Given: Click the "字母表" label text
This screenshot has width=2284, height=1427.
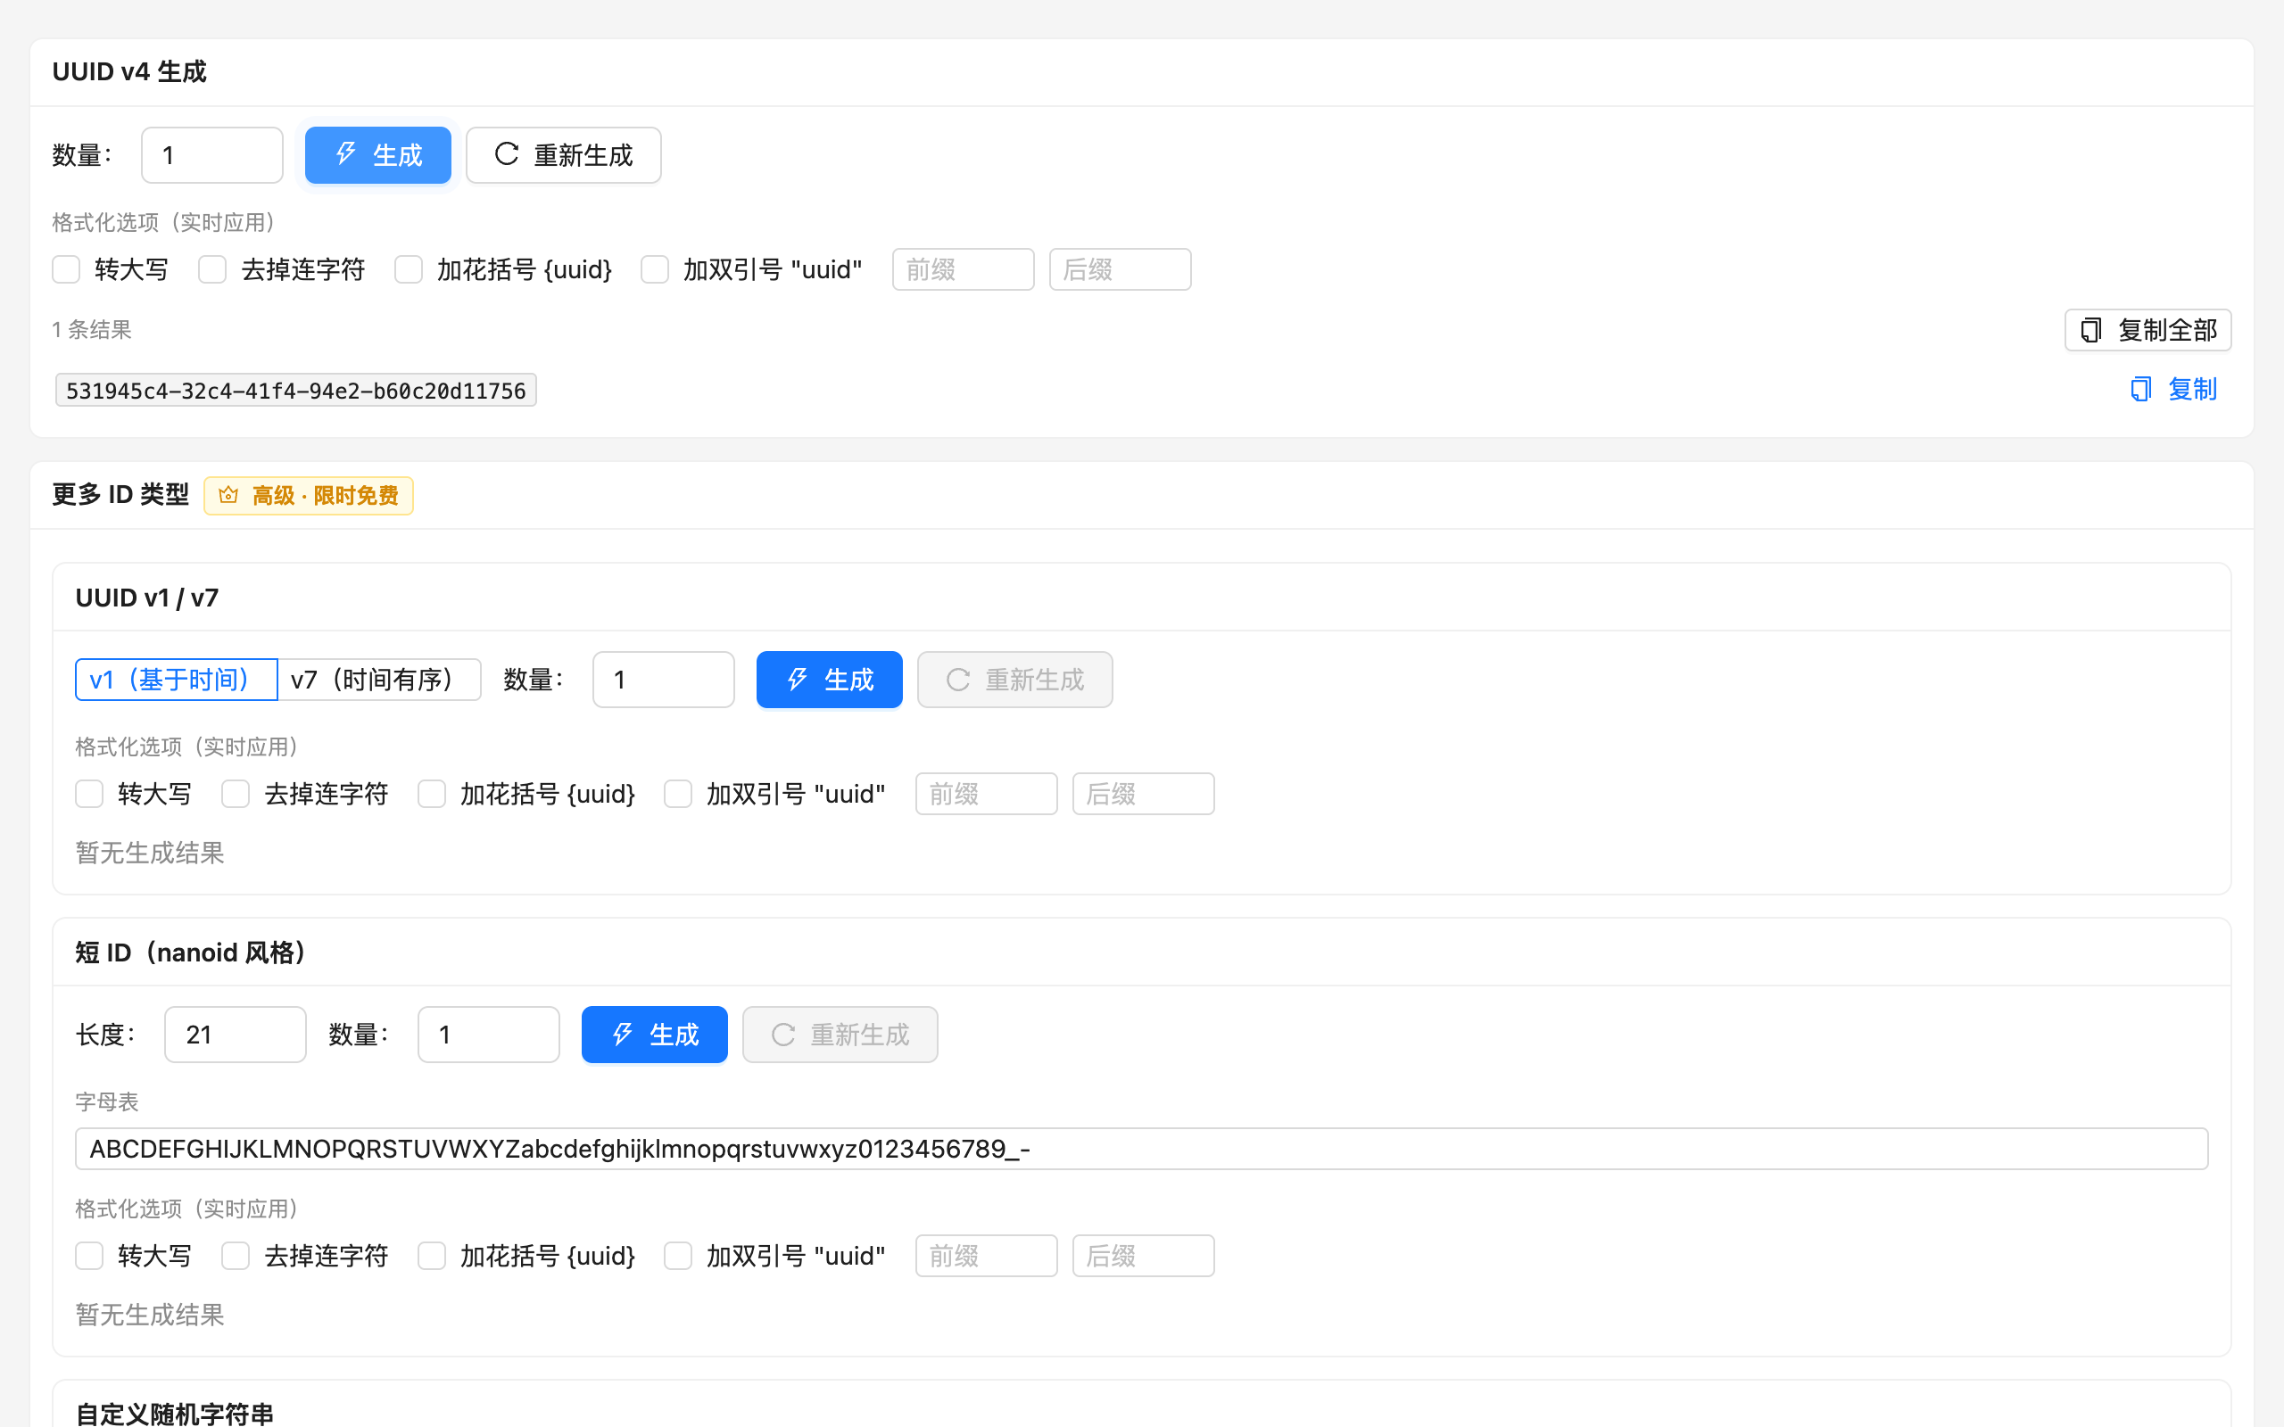Looking at the screenshot, I should [107, 1101].
